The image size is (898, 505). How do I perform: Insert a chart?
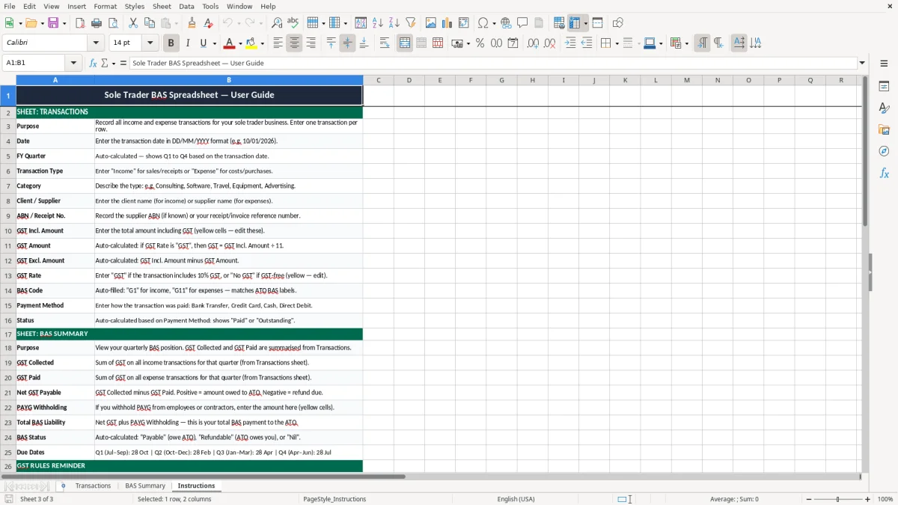coord(448,23)
